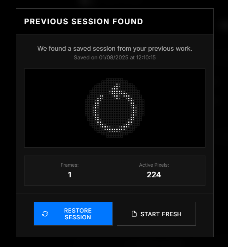Click the left side of the white pixel ring
Screen dimensions: 228x247
click(x=97, y=110)
